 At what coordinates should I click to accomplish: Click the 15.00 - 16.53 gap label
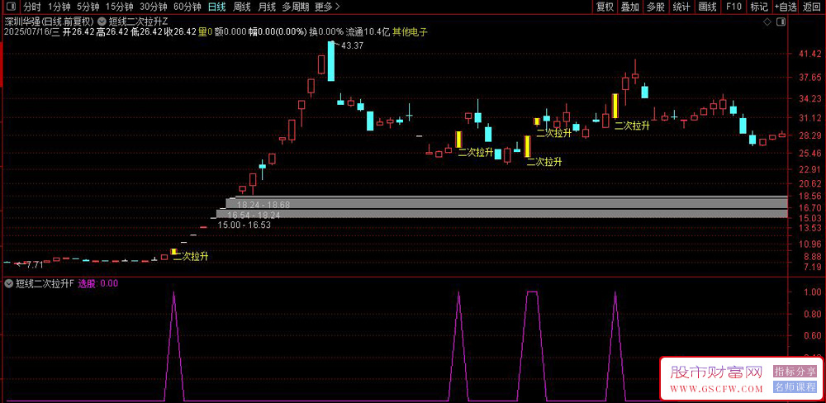tap(244, 225)
